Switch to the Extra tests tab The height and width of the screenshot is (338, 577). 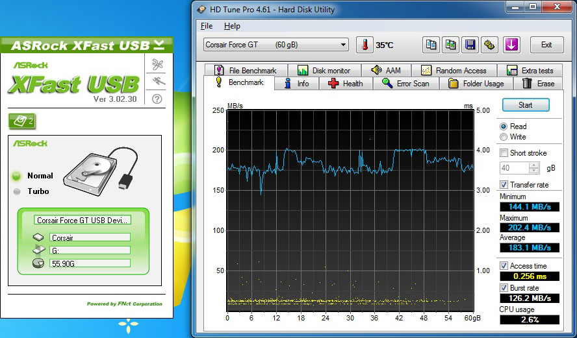[530, 70]
